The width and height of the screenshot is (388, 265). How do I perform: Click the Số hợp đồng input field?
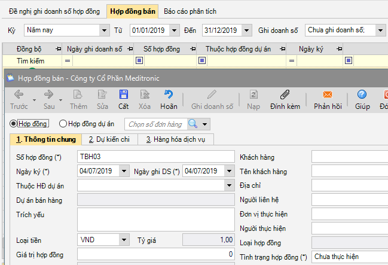pyautogui.click(x=155, y=157)
